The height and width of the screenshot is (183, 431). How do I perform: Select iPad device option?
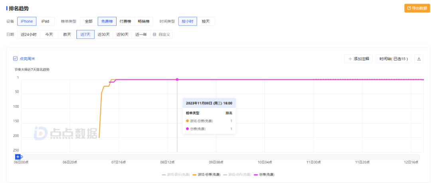tap(45, 21)
